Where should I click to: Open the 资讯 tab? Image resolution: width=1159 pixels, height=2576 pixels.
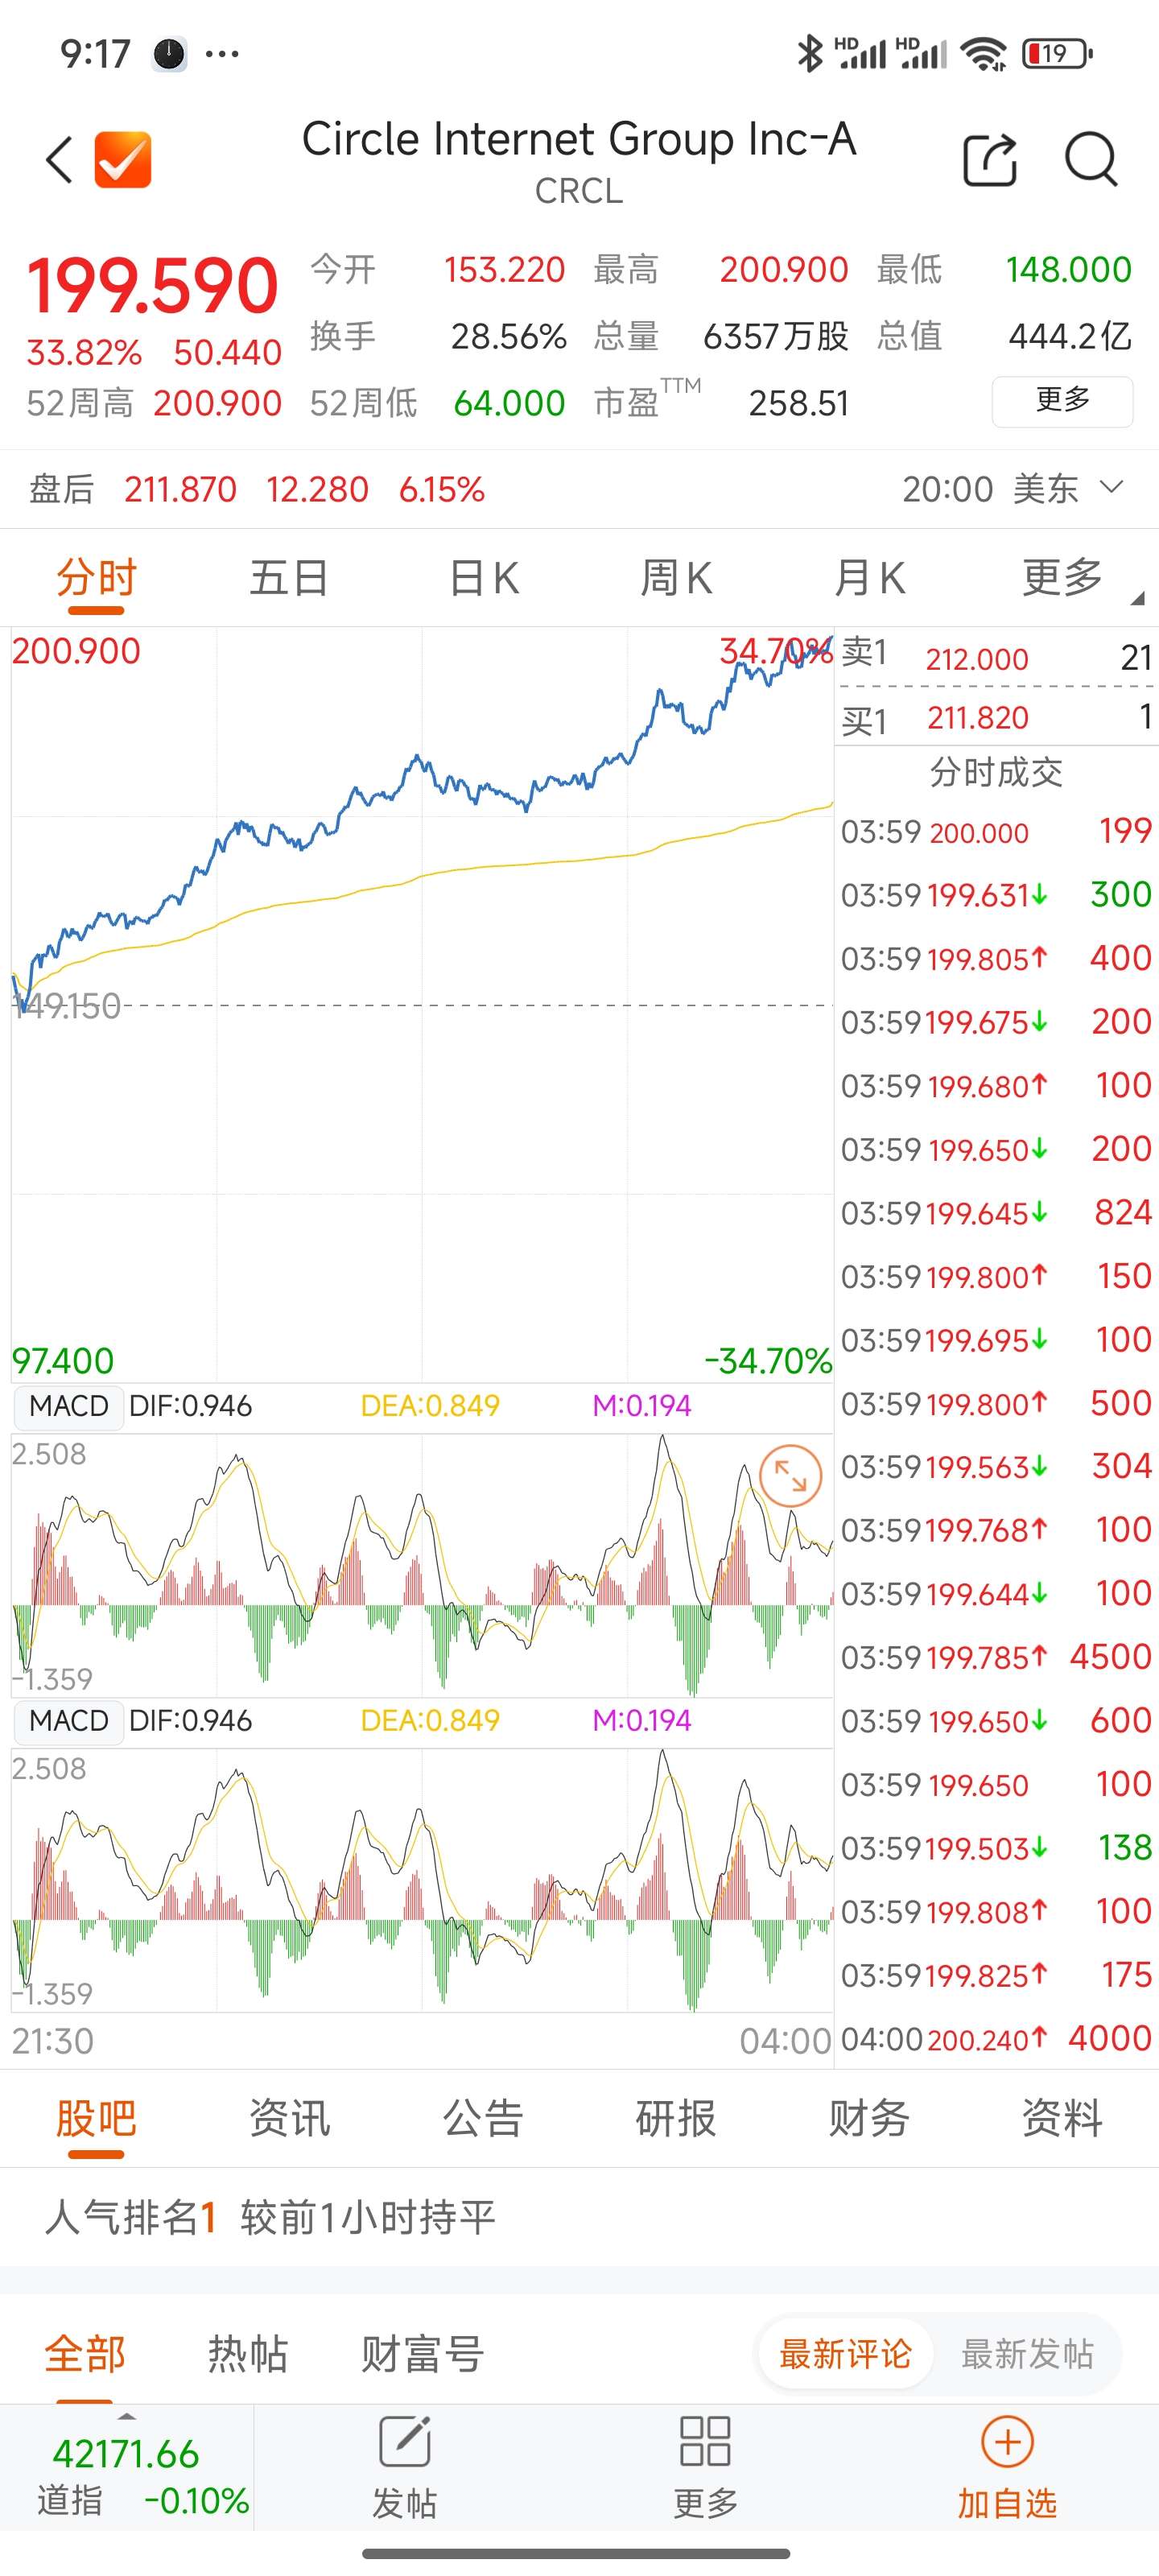[289, 2119]
